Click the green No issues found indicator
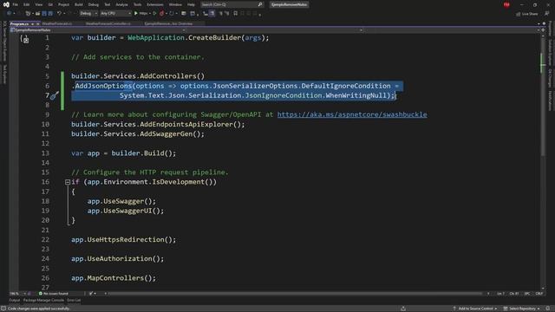Viewport: 555px width, 312px height. [54, 293]
